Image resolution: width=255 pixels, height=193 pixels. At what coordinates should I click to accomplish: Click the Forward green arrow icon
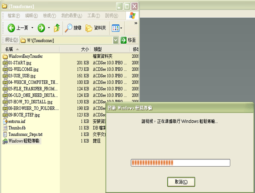[x=41, y=28]
